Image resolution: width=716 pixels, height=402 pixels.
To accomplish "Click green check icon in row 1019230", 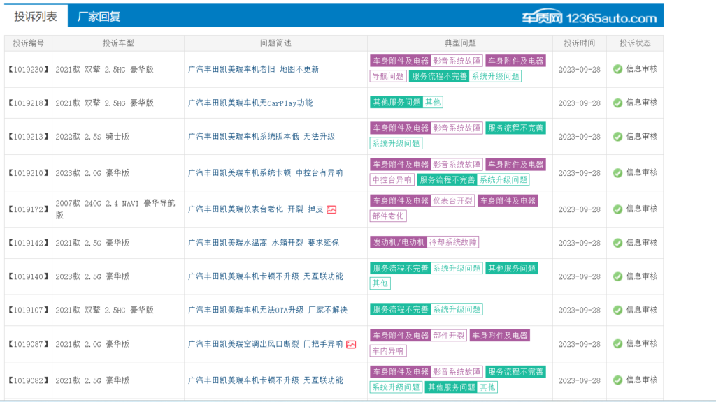I will click(618, 69).
